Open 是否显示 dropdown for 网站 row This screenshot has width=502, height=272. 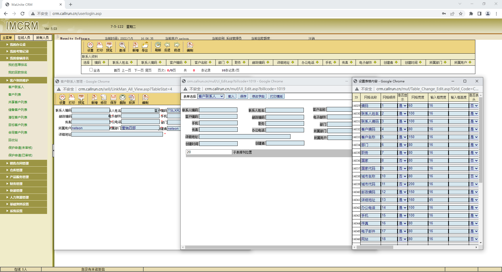(x=402, y=239)
